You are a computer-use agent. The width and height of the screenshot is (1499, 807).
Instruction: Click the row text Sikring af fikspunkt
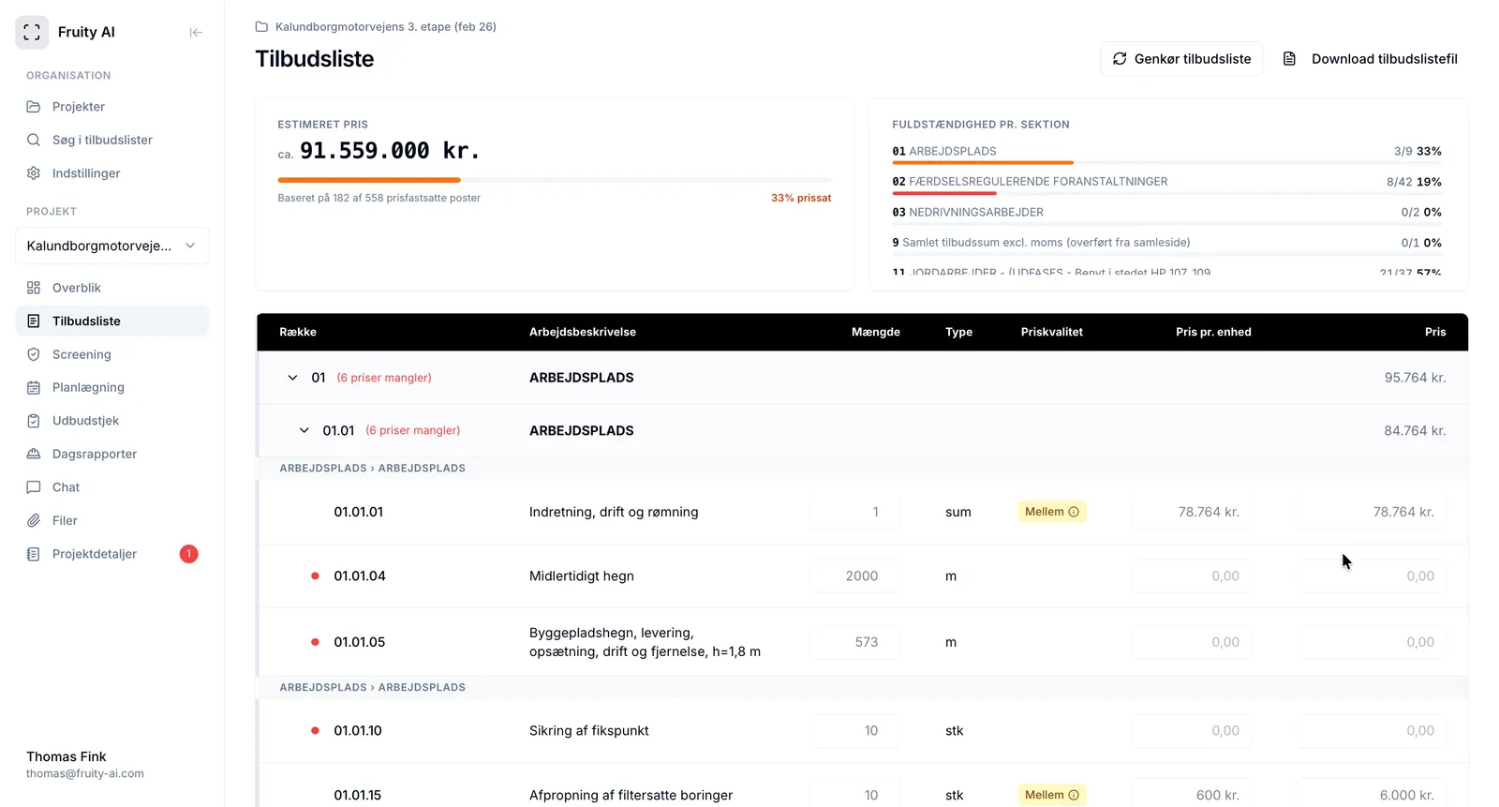589,731
